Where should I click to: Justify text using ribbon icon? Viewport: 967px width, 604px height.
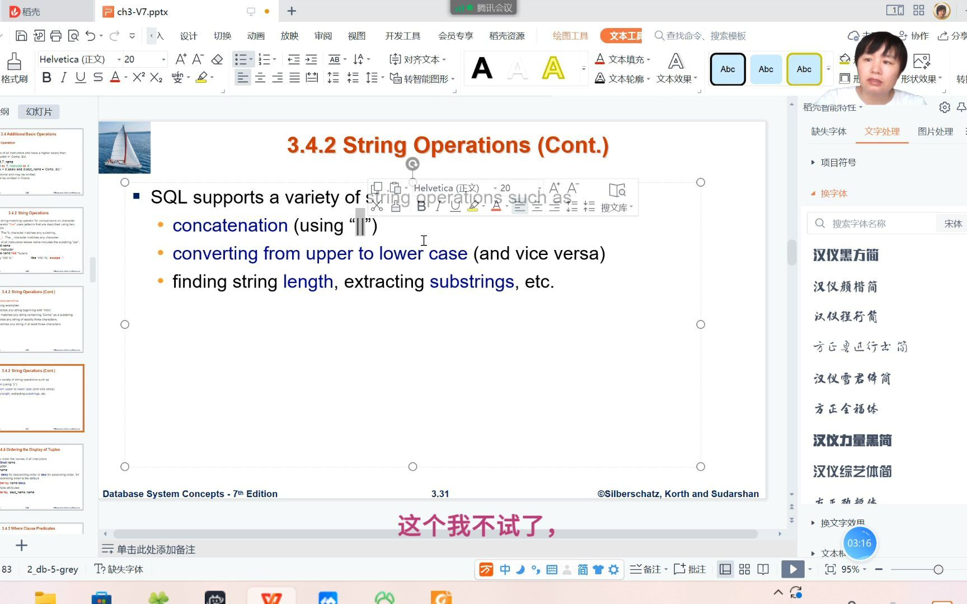click(x=295, y=78)
